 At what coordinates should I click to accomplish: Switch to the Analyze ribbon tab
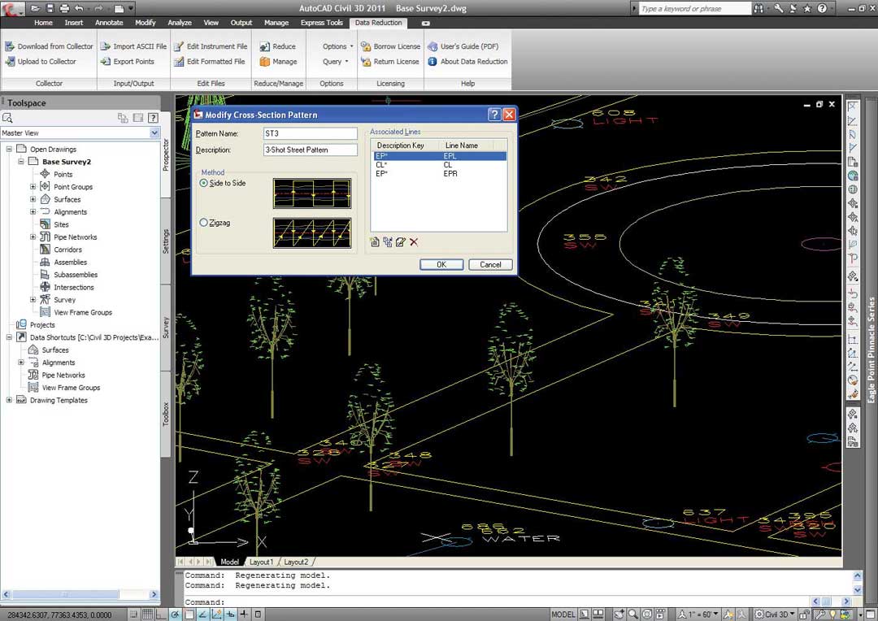point(179,23)
